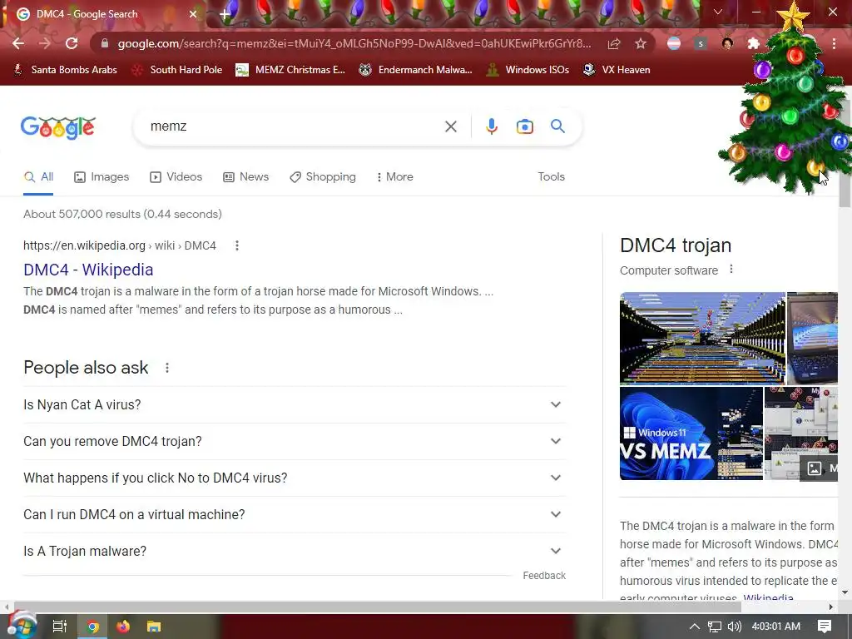Start voice search with microphone icon
Viewport: 852px width, 639px height.
491,126
